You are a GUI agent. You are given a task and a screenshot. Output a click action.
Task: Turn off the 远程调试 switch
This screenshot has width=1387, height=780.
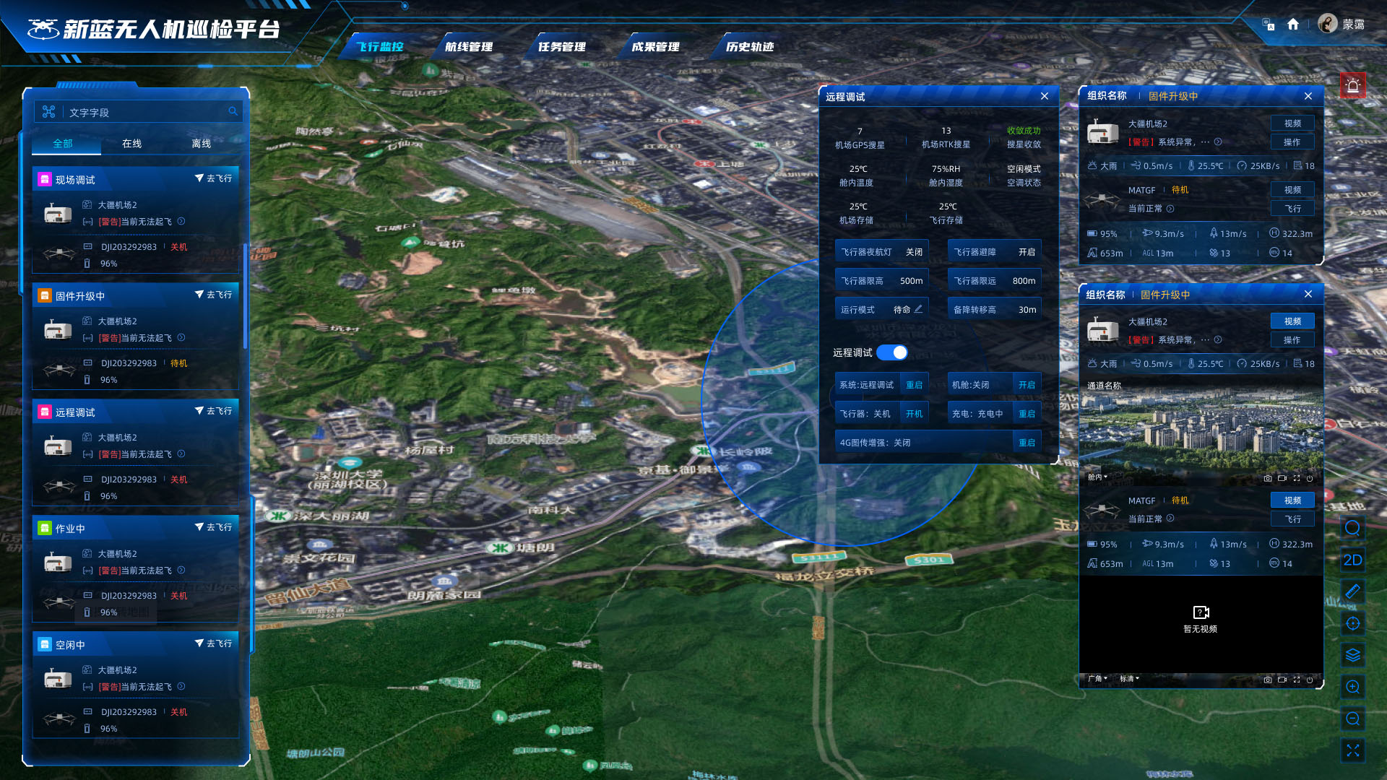892,352
